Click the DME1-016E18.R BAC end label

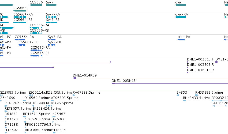[x=200, y=70]
